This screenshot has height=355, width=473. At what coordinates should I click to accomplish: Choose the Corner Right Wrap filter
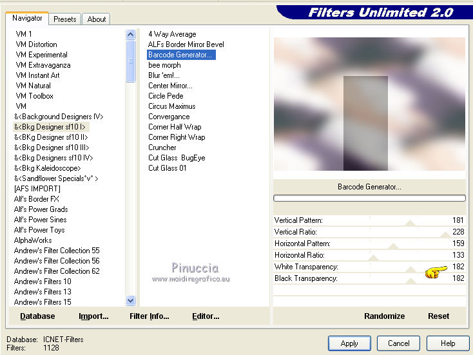click(177, 137)
